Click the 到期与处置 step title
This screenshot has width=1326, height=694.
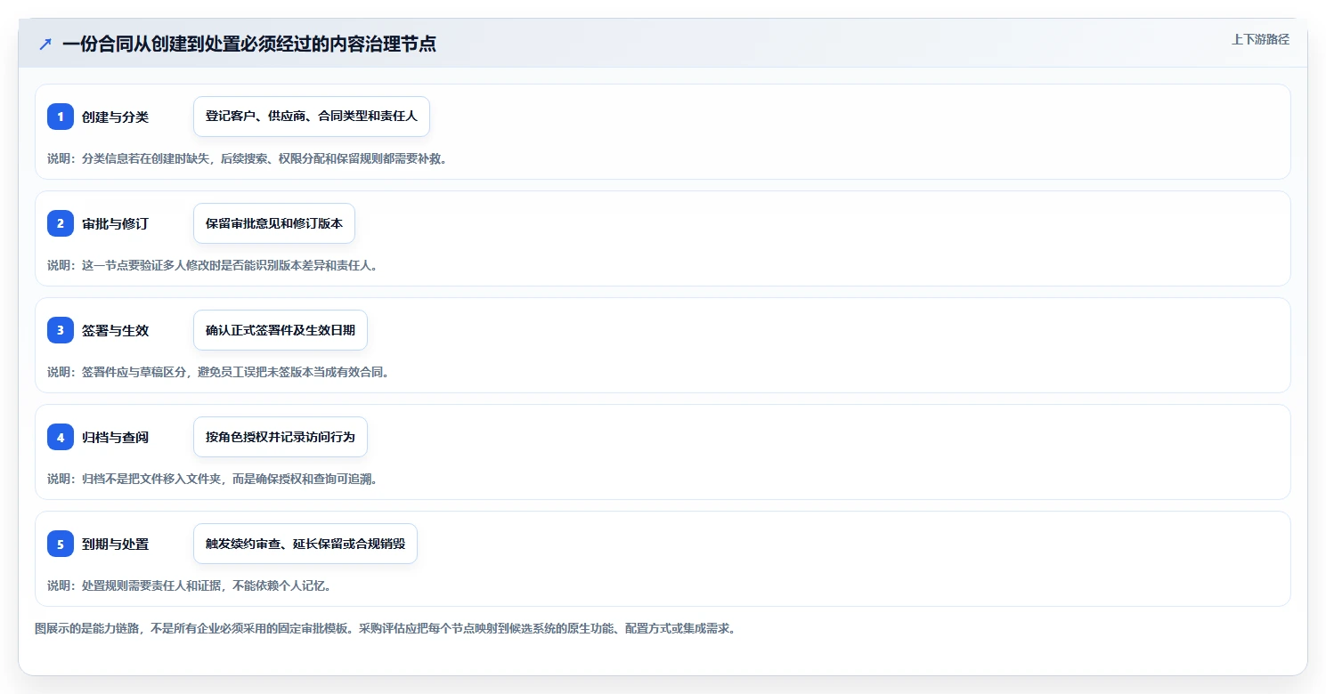pos(116,544)
